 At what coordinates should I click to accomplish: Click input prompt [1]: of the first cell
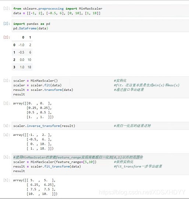(x=7, y=8)
